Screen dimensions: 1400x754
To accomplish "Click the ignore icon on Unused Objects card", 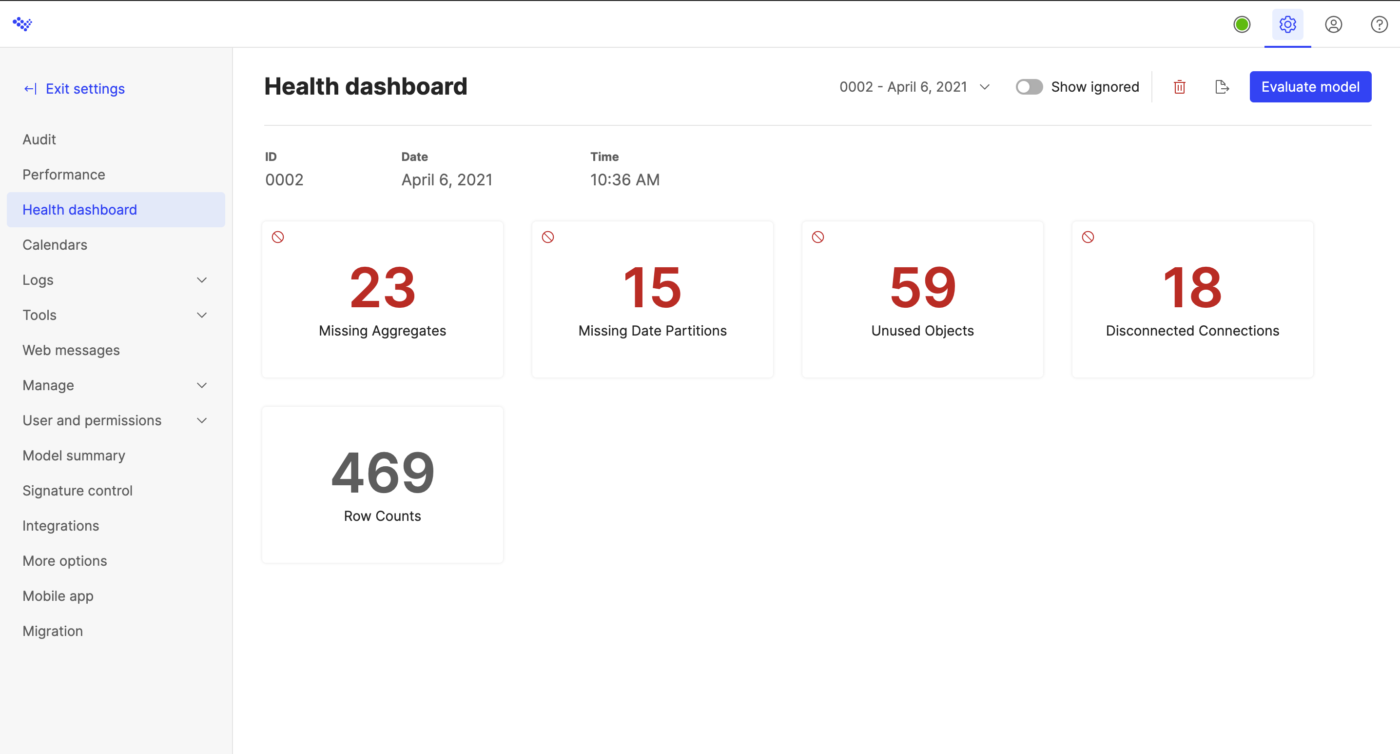I will coord(818,237).
